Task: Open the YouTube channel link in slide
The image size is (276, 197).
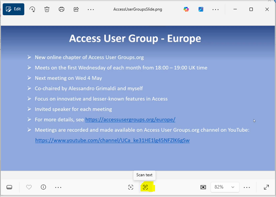Action: coord(112,140)
